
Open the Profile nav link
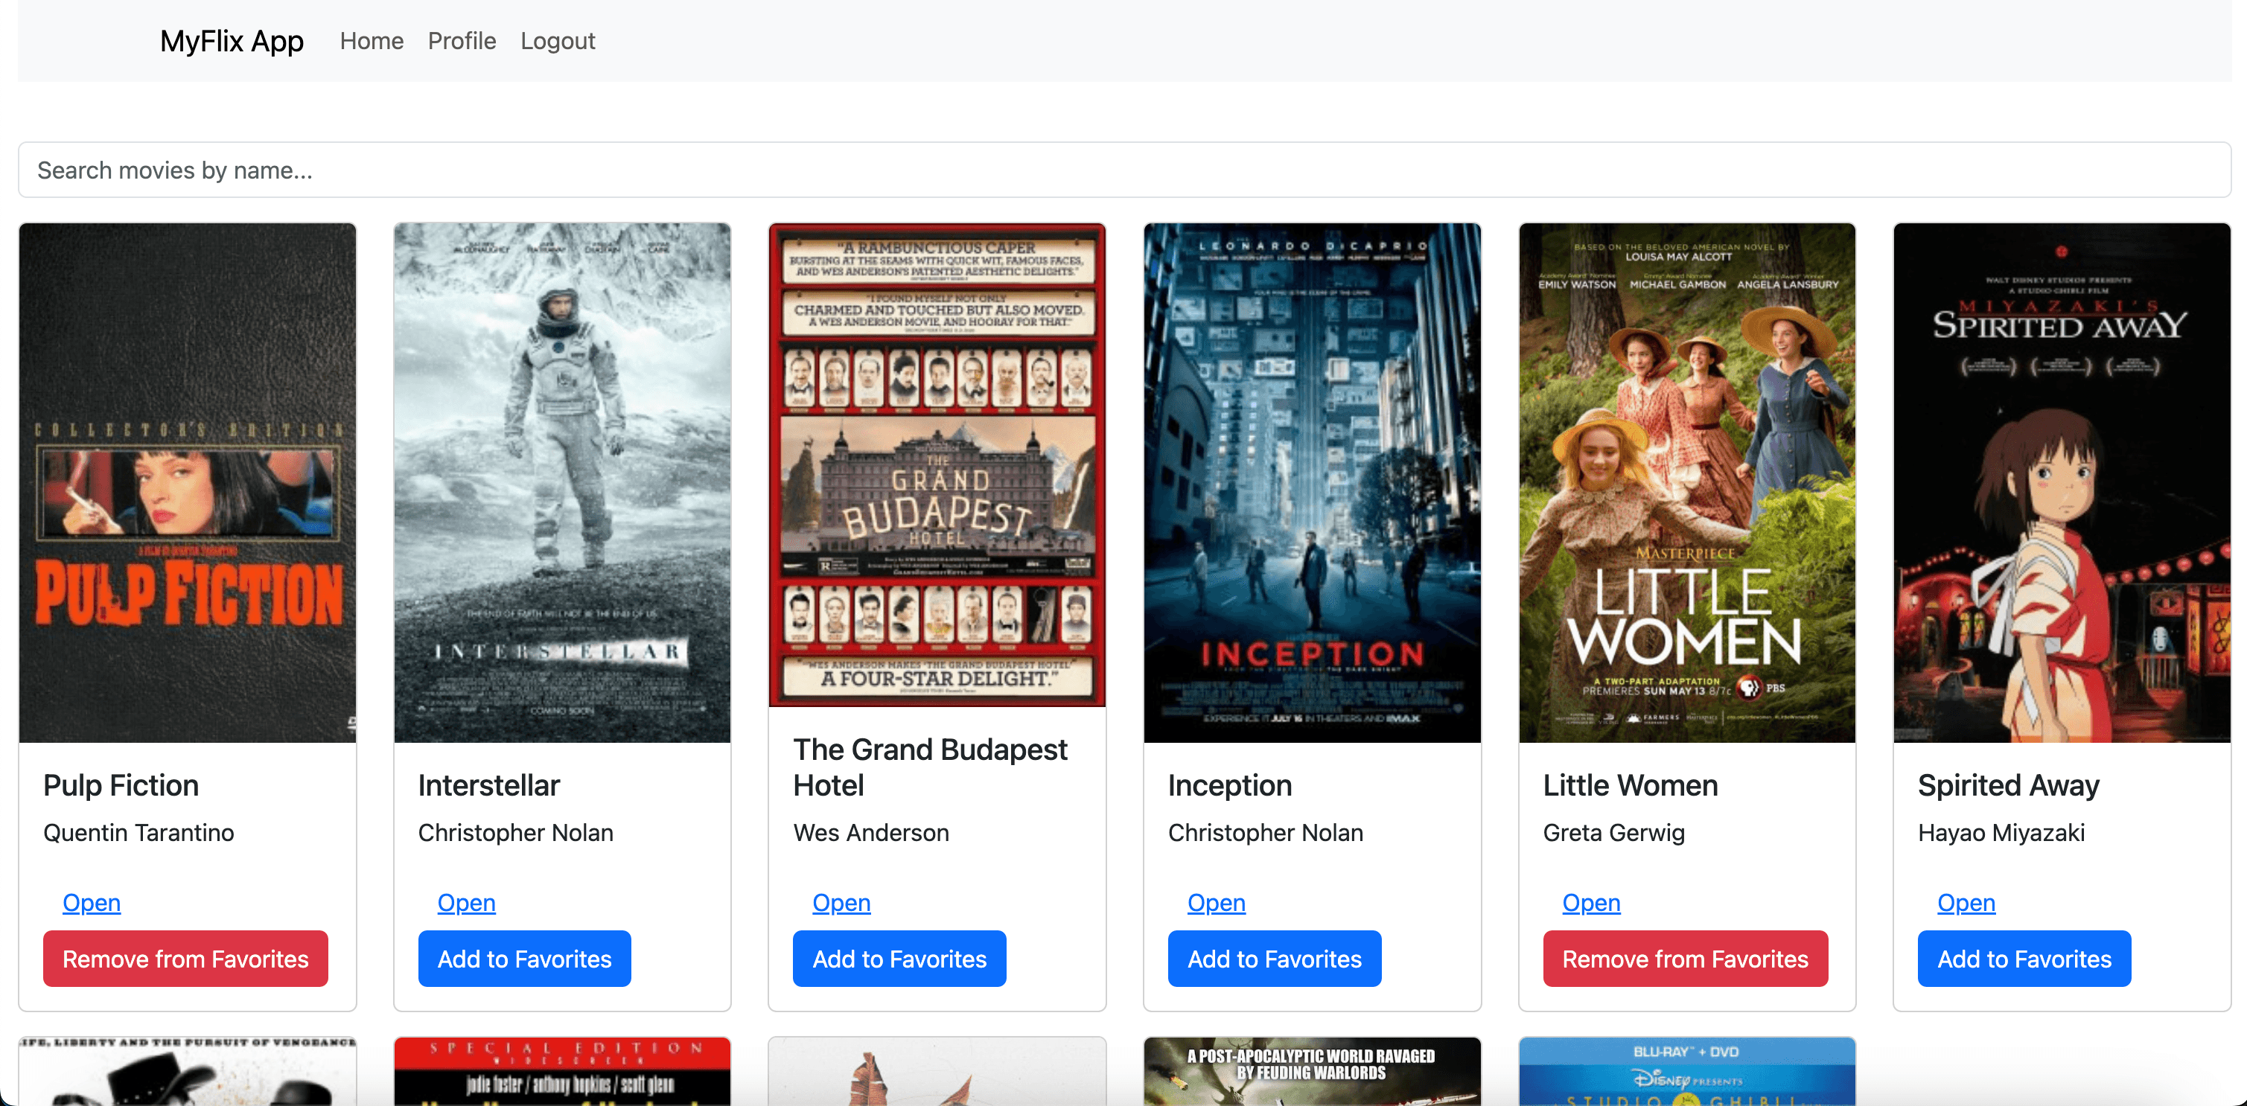pyautogui.click(x=462, y=41)
